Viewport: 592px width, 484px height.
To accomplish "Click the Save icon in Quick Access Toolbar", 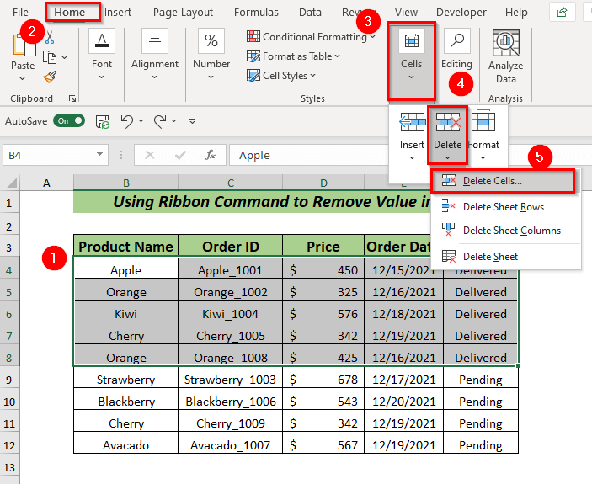I will coord(103,121).
